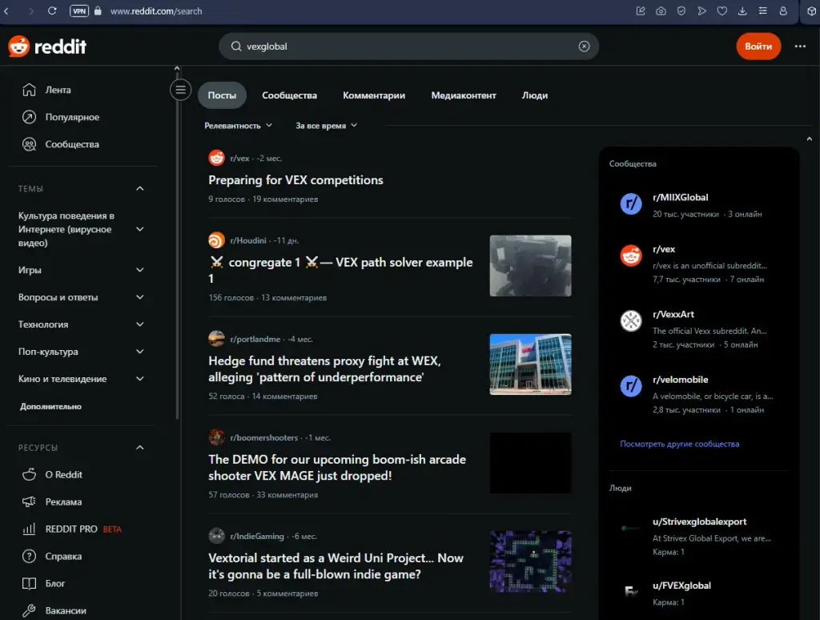Open r/vex link on first post
The height and width of the screenshot is (620, 820).
coord(239,159)
